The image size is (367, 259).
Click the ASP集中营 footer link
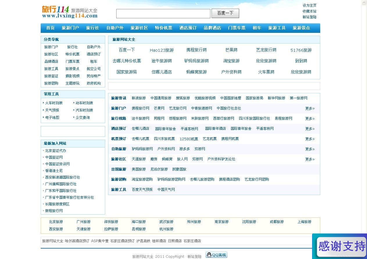point(100,241)
